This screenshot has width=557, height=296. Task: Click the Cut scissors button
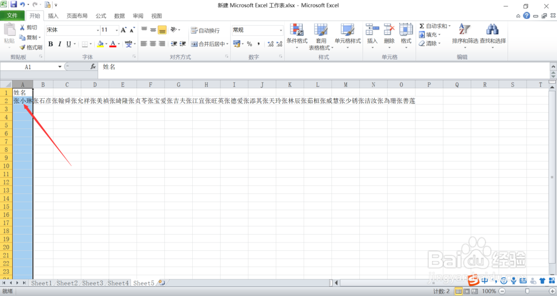tap(28, 27)
